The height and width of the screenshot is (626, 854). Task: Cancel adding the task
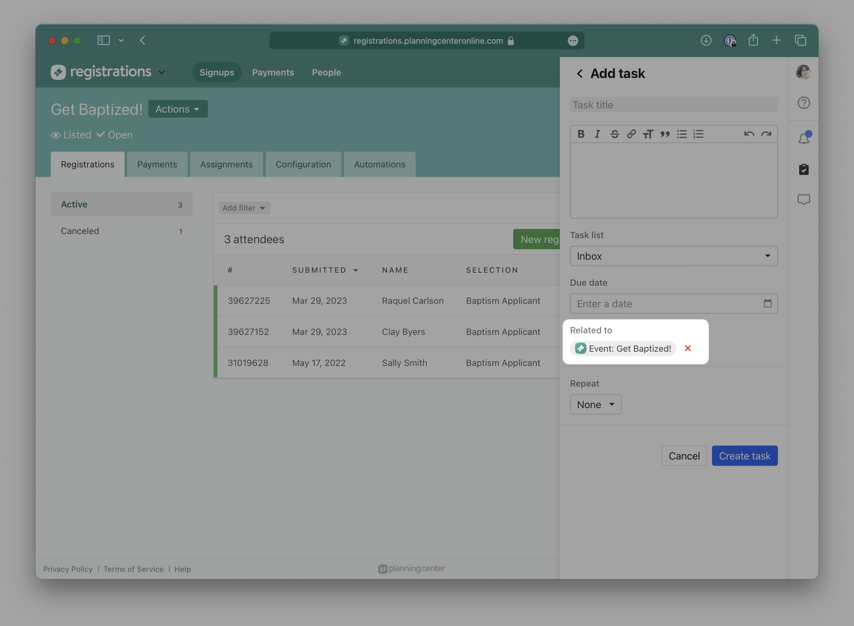[683, 456]
